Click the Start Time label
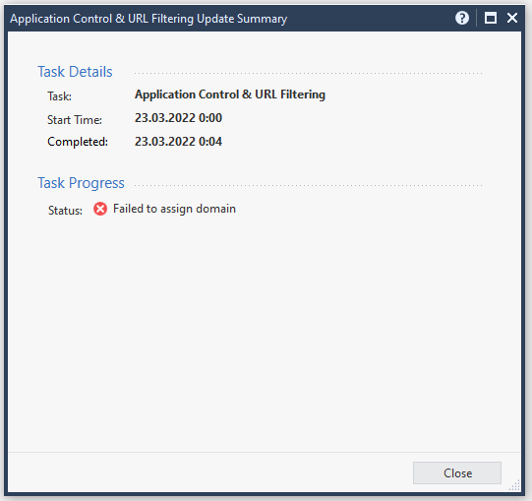This screenshot has width=532, height=501. click(75, 120)
